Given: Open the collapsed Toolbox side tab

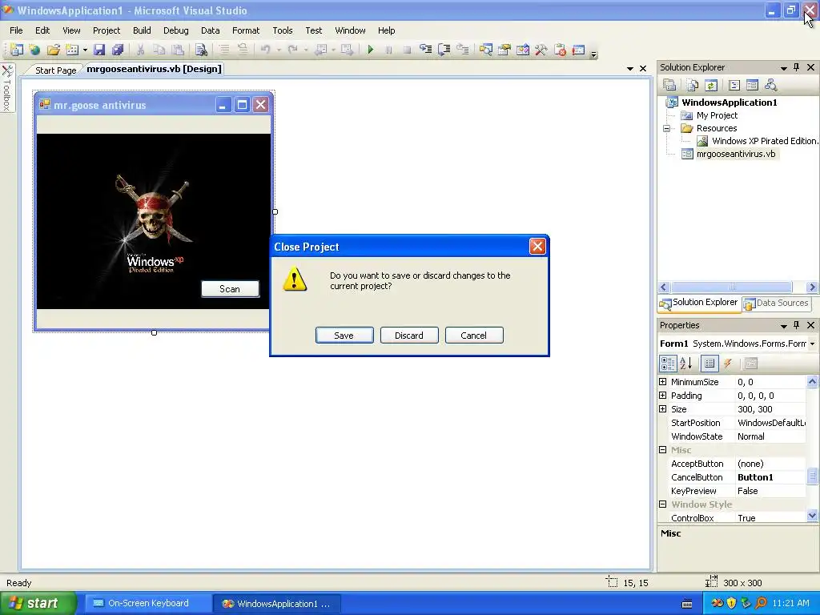Looking at the screenshot, I should (7, 87).
